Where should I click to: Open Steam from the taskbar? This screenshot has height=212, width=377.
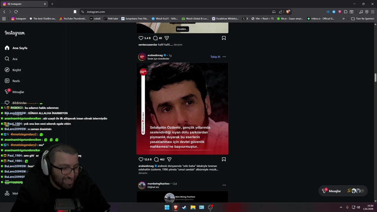184,207
